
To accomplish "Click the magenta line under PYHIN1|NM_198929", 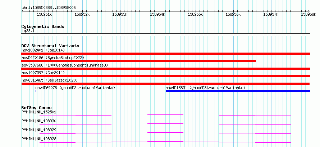I will [165, 133].
